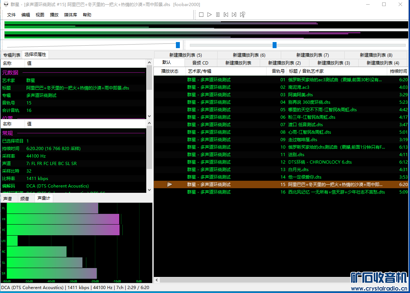Click the foobar2000 alien app icon
410x293 pixels.
(x=6, y=4)
